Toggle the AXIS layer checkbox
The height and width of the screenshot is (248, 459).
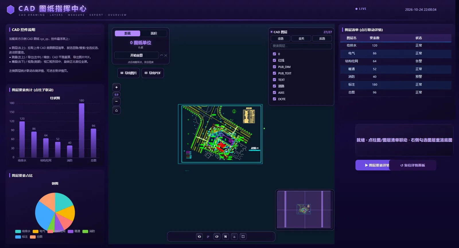[x=274, y=92]
